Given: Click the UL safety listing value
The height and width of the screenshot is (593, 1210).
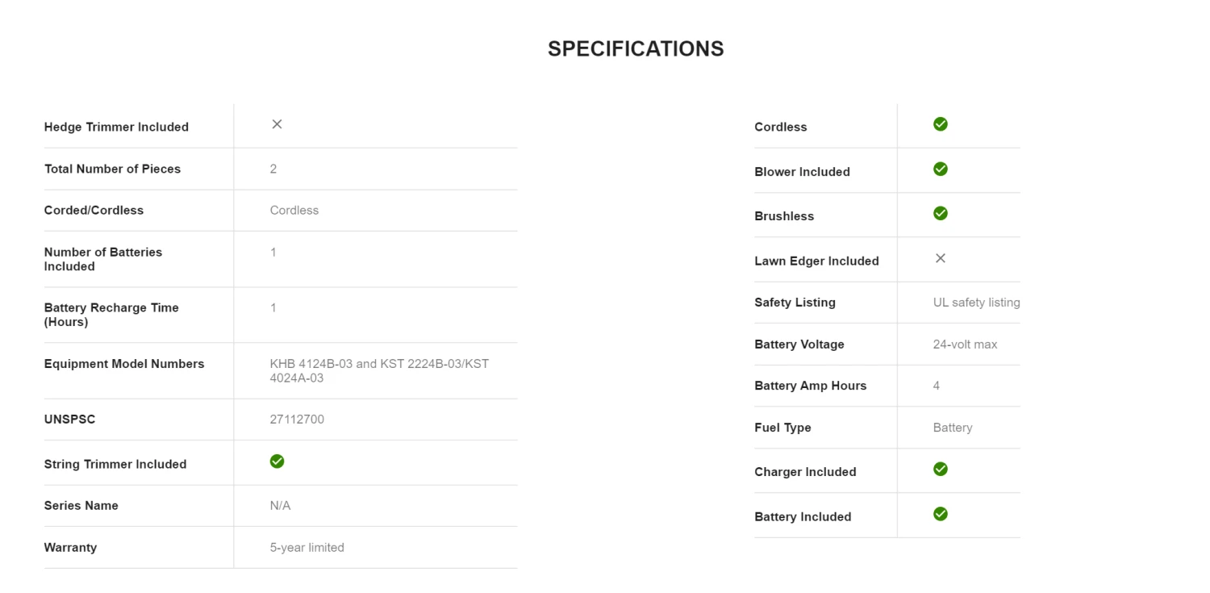Looking at the screenshot, I should click(x=976, y=303).
